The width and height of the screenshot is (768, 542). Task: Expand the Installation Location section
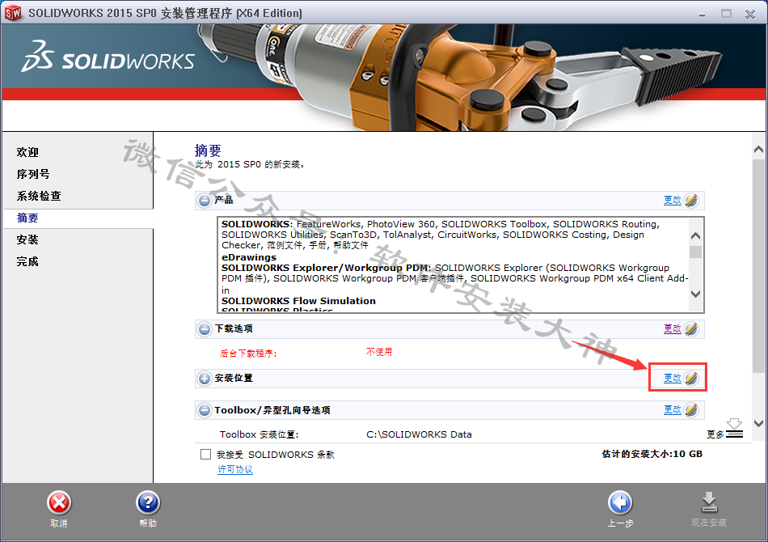coord(205,379)
